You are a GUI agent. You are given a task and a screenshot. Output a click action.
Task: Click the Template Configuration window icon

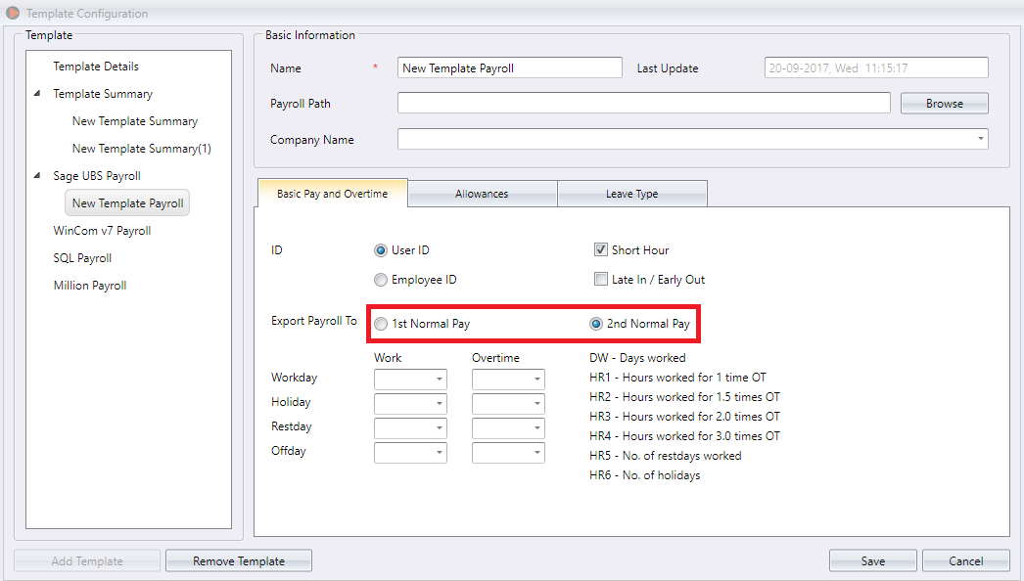point(13,13)
